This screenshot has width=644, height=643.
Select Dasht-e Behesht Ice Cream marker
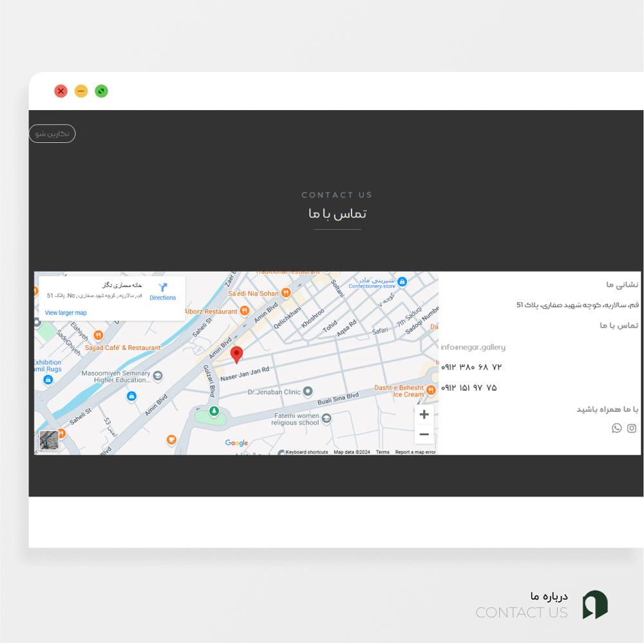coord(430,390)
